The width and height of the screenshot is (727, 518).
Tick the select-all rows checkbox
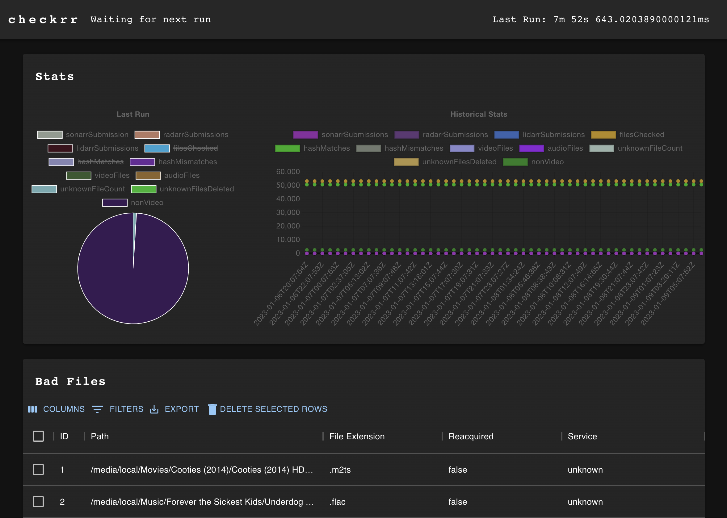(x=38, y=436)
